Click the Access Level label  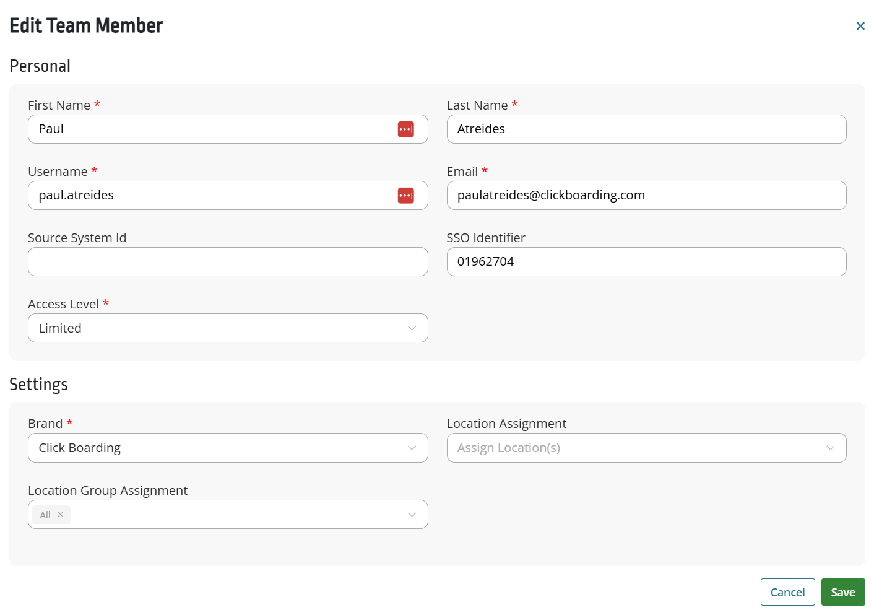coord(63,304)
